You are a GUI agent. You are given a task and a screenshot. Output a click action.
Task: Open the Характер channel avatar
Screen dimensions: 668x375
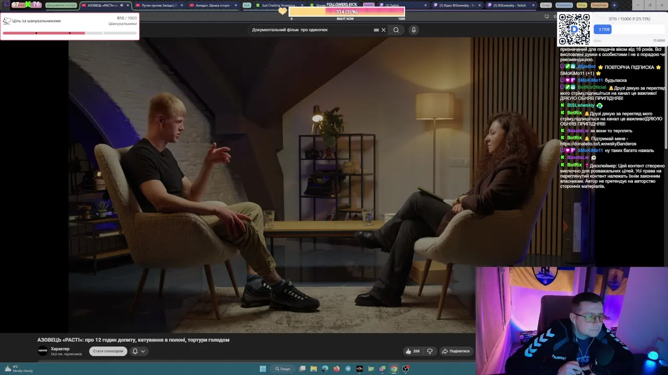click(x=43, y=351)
